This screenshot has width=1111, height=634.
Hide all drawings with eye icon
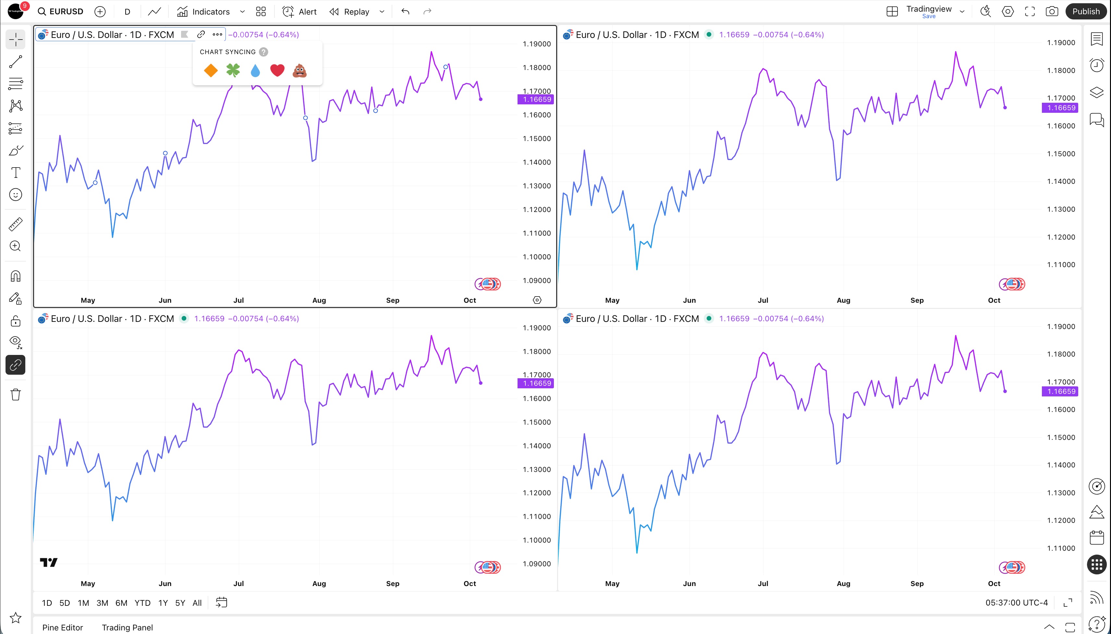[x=16, y=342]
